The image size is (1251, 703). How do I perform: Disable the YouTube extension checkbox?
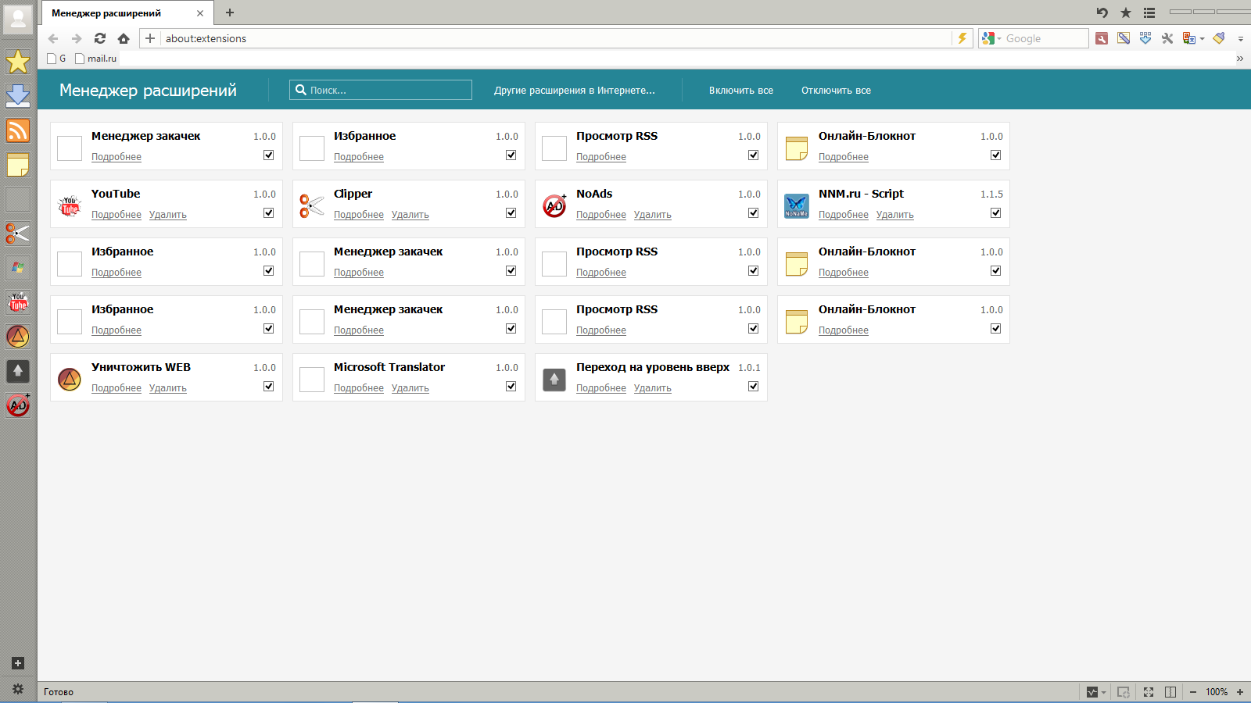coord(269,213)
